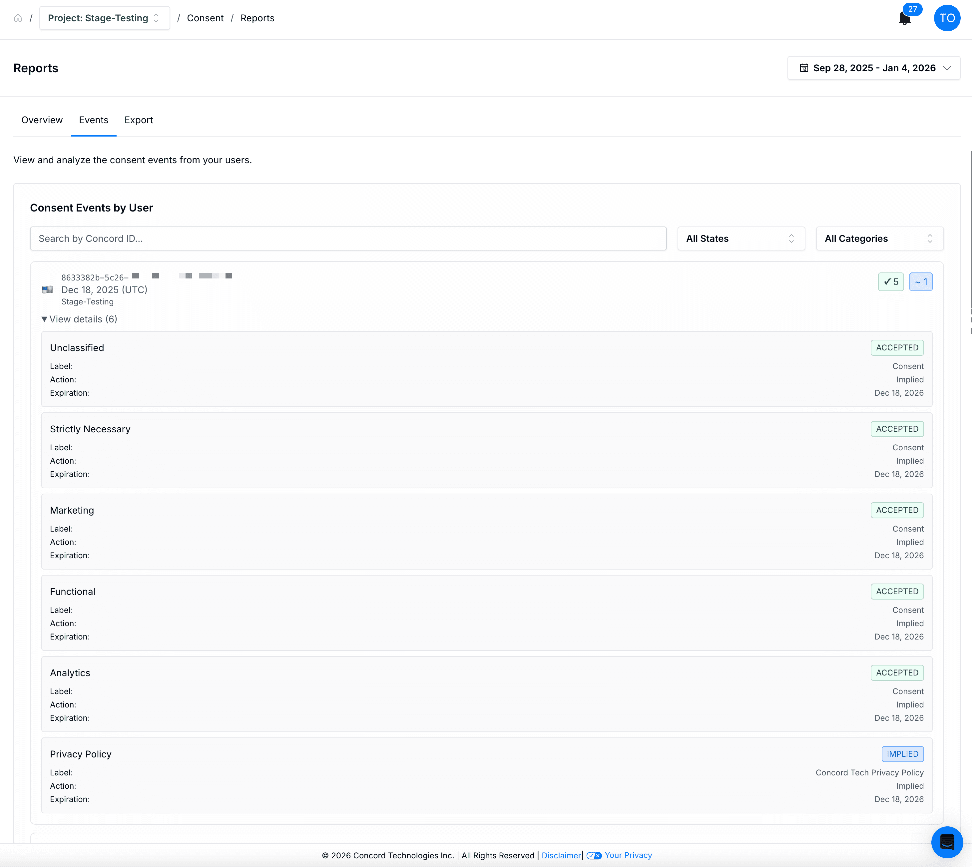Click the Search by Concord ID field

[x=348, y=238]
